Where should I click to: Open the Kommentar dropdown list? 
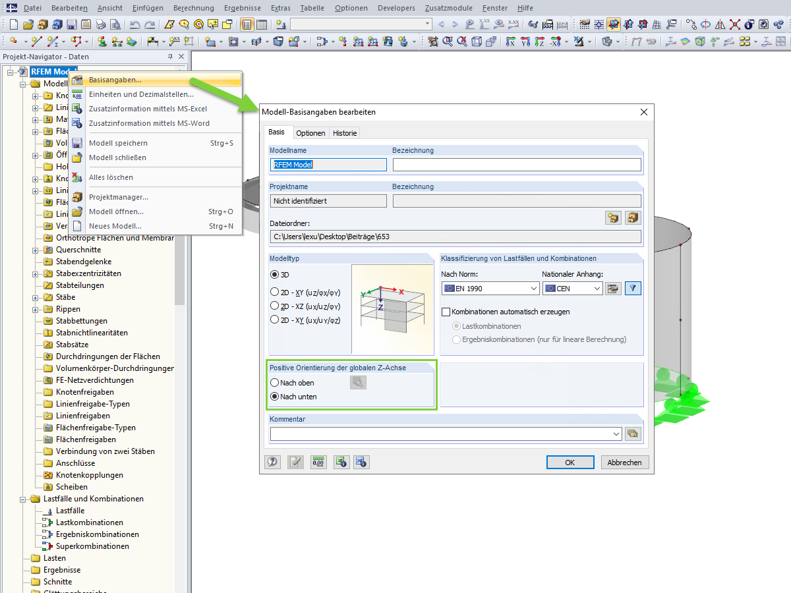(617, 434)
